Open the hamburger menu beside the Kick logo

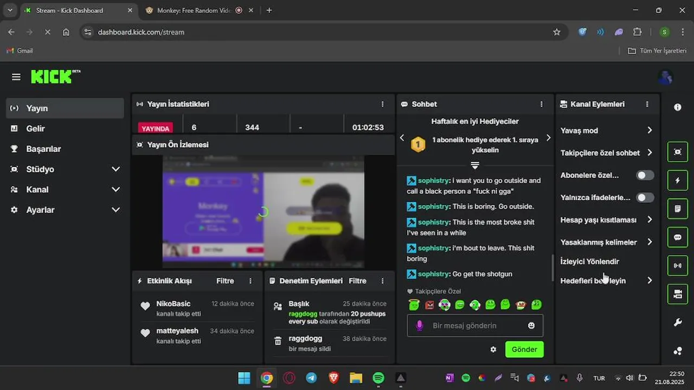tap(16, 77)
